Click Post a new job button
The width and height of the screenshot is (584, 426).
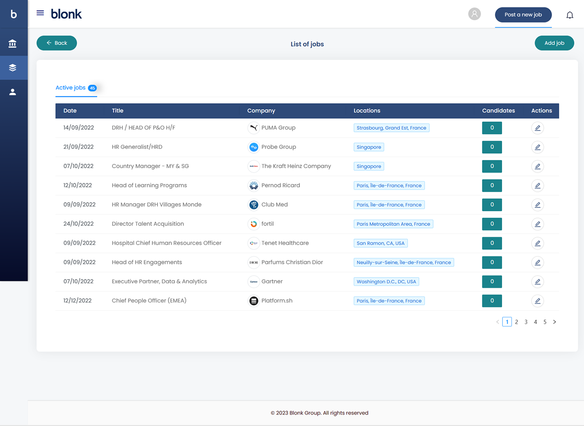[x=523, y=15]
